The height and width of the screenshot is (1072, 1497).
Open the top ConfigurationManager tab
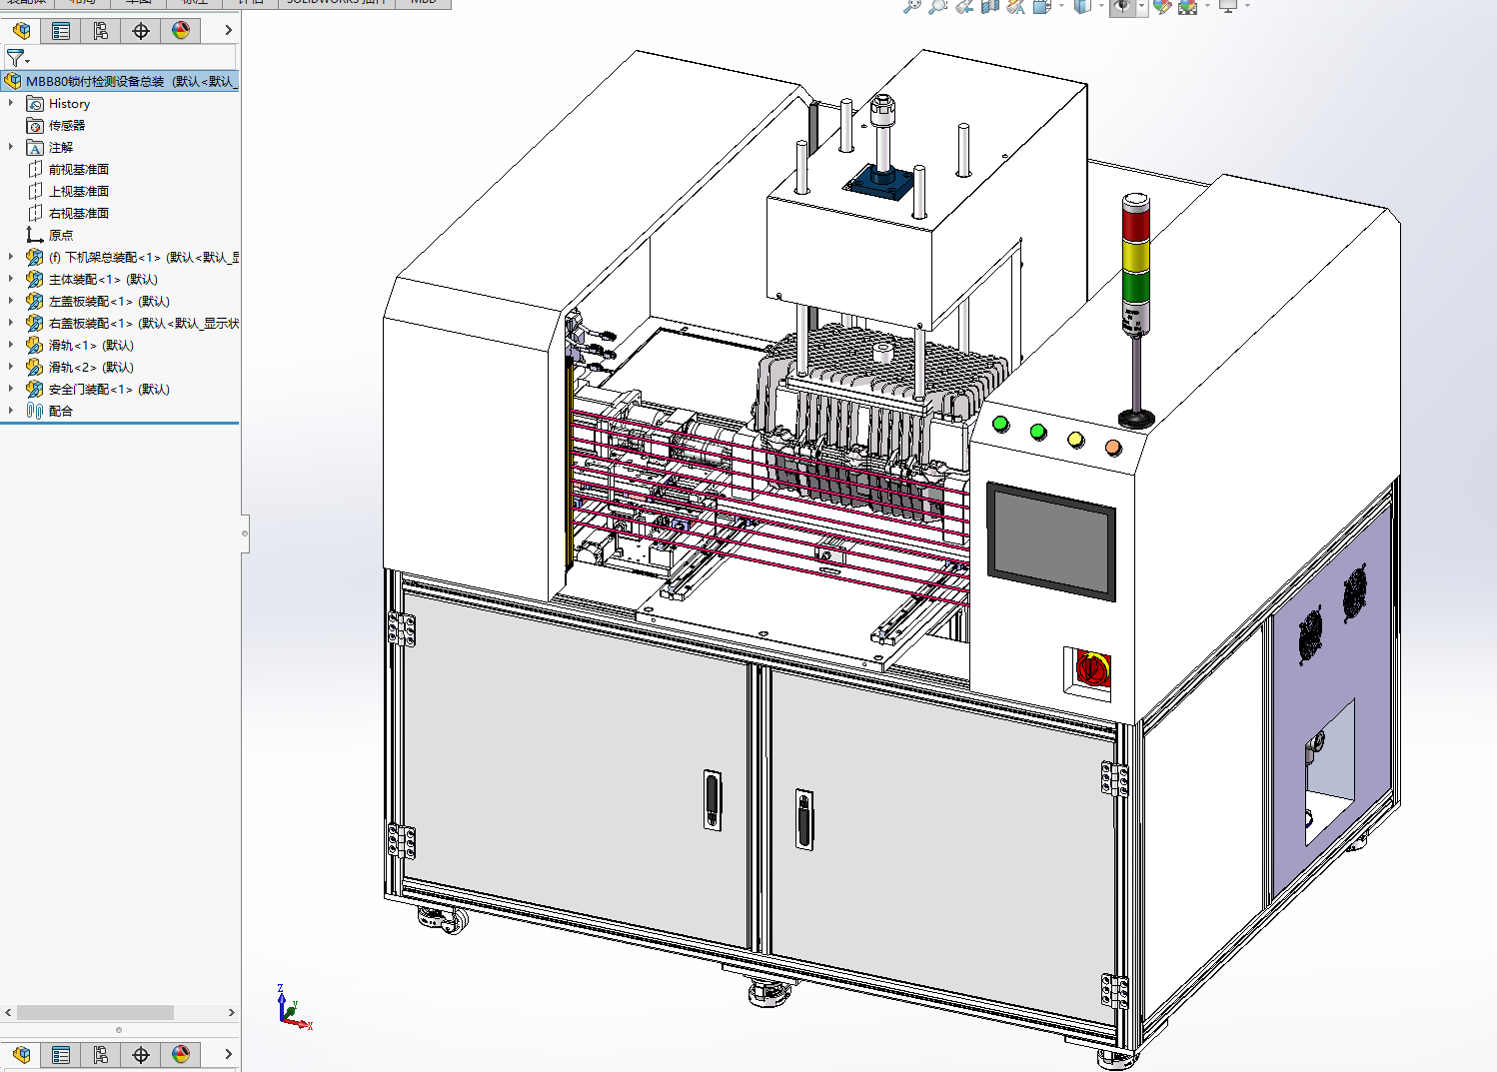tap(101, 31)
